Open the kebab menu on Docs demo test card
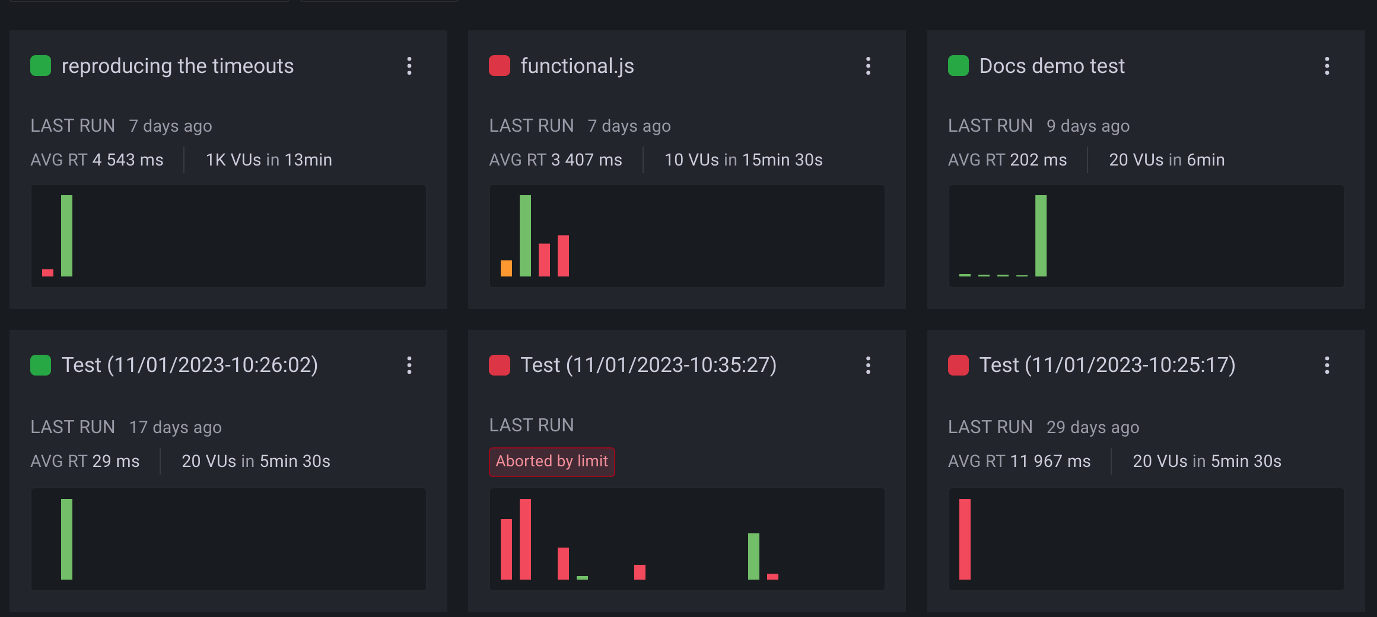 click(1327, 66)
